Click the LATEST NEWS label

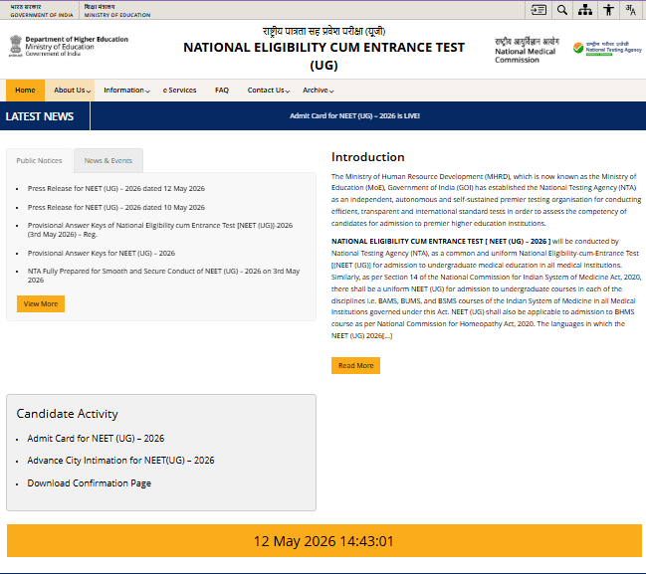40,116
